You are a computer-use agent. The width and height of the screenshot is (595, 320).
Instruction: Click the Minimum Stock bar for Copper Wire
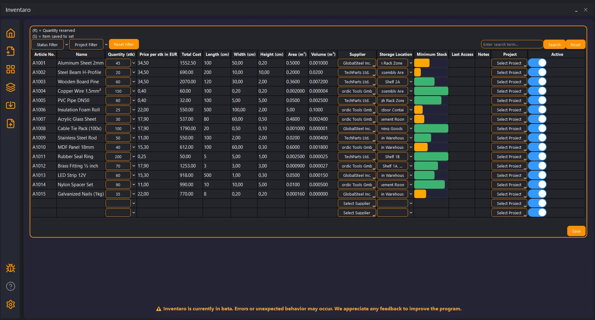coord(431,91)
